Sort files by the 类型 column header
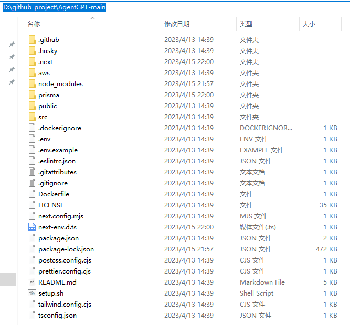This screenshot has height=325, width=350. click(246, 24)
